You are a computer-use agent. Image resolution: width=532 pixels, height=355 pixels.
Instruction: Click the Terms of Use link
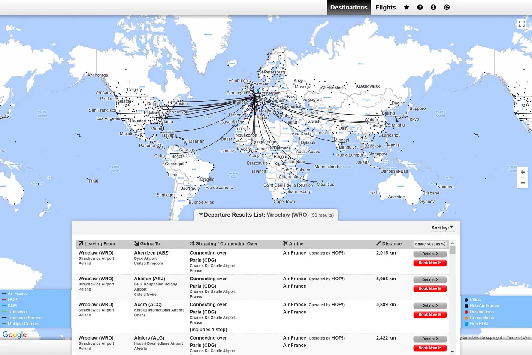click(518, 337)
